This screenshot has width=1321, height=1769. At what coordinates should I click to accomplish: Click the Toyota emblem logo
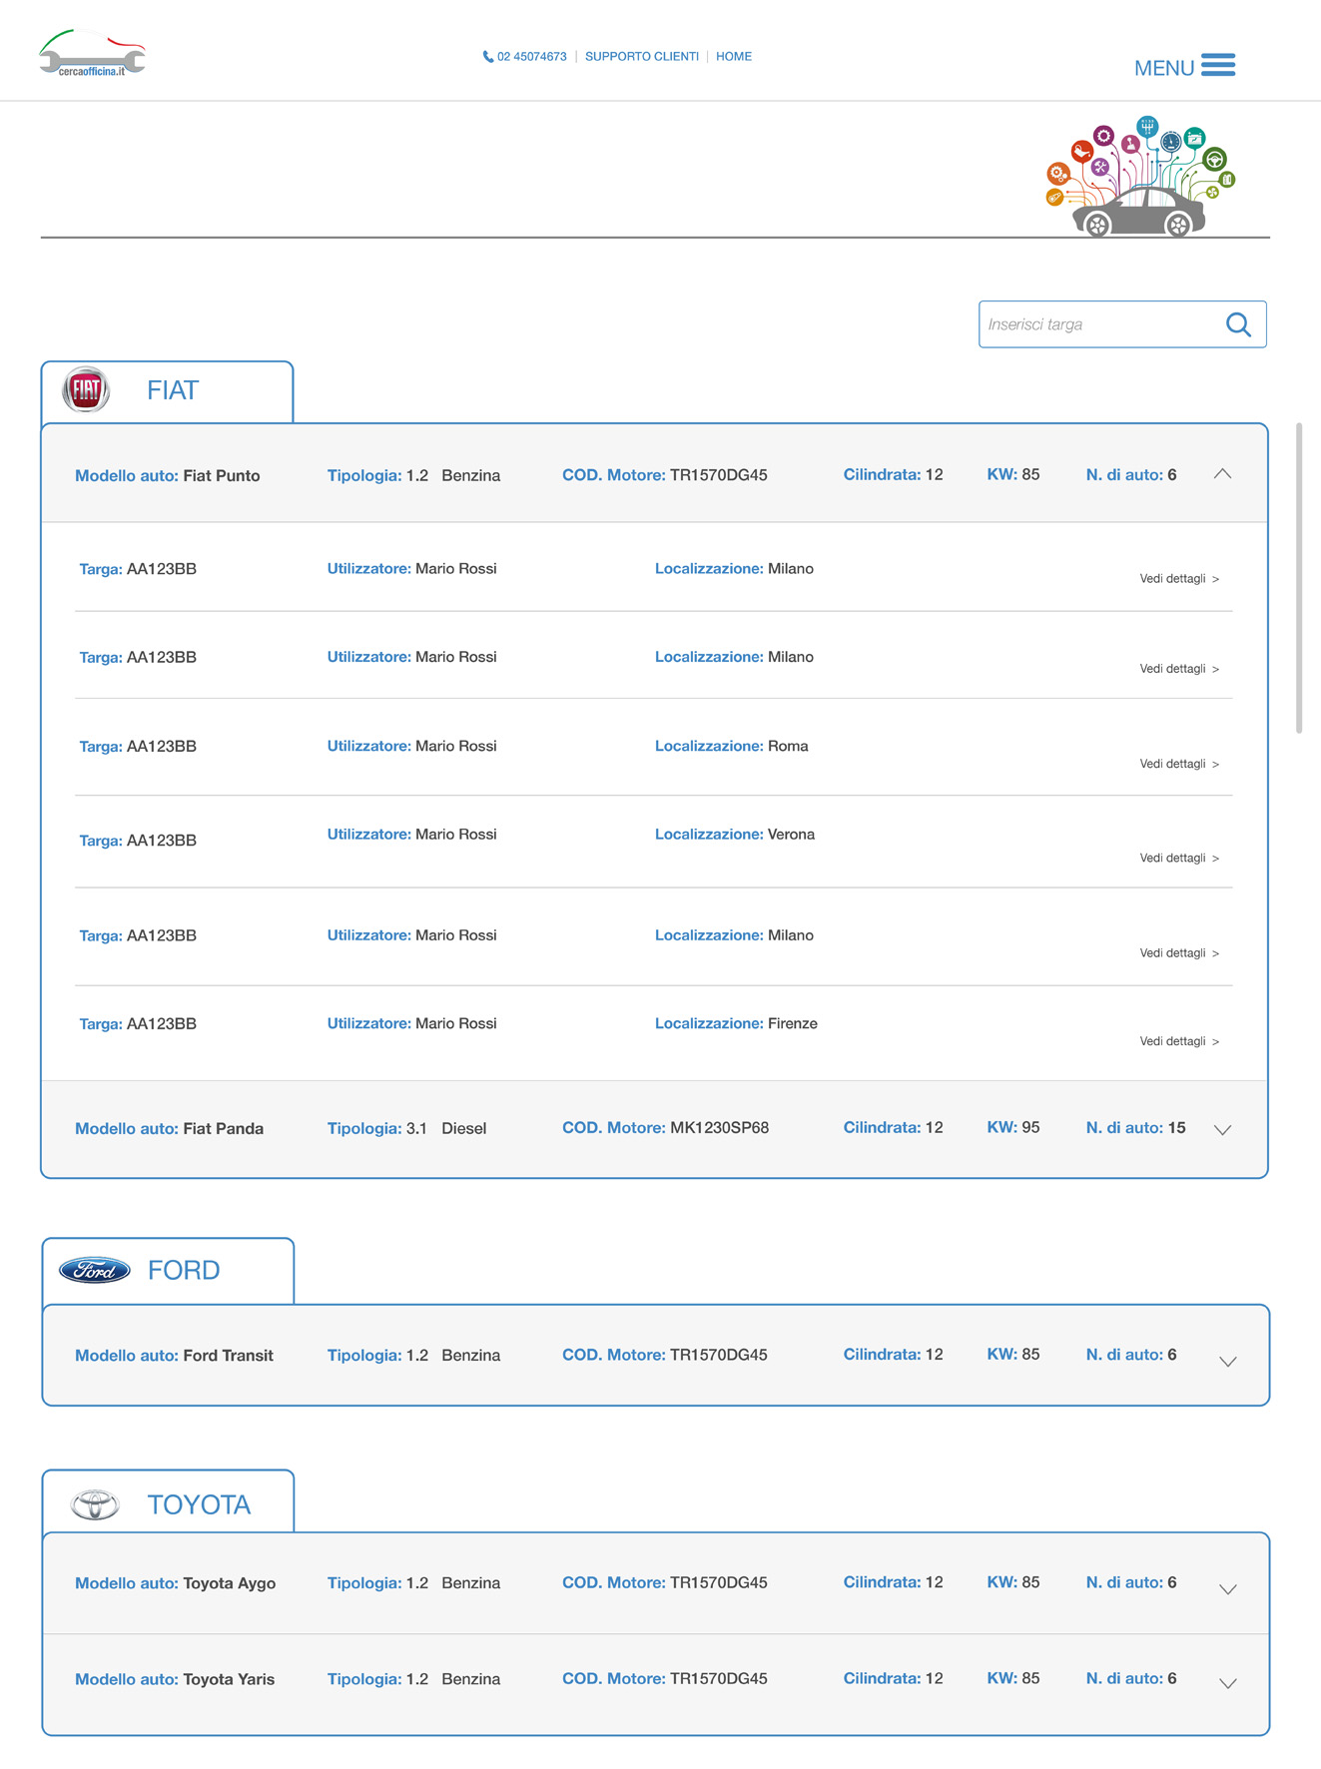(x=95, y=1503)
